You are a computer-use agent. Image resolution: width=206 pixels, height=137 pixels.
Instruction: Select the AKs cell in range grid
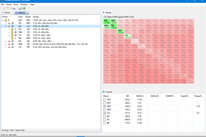(114, 21)
